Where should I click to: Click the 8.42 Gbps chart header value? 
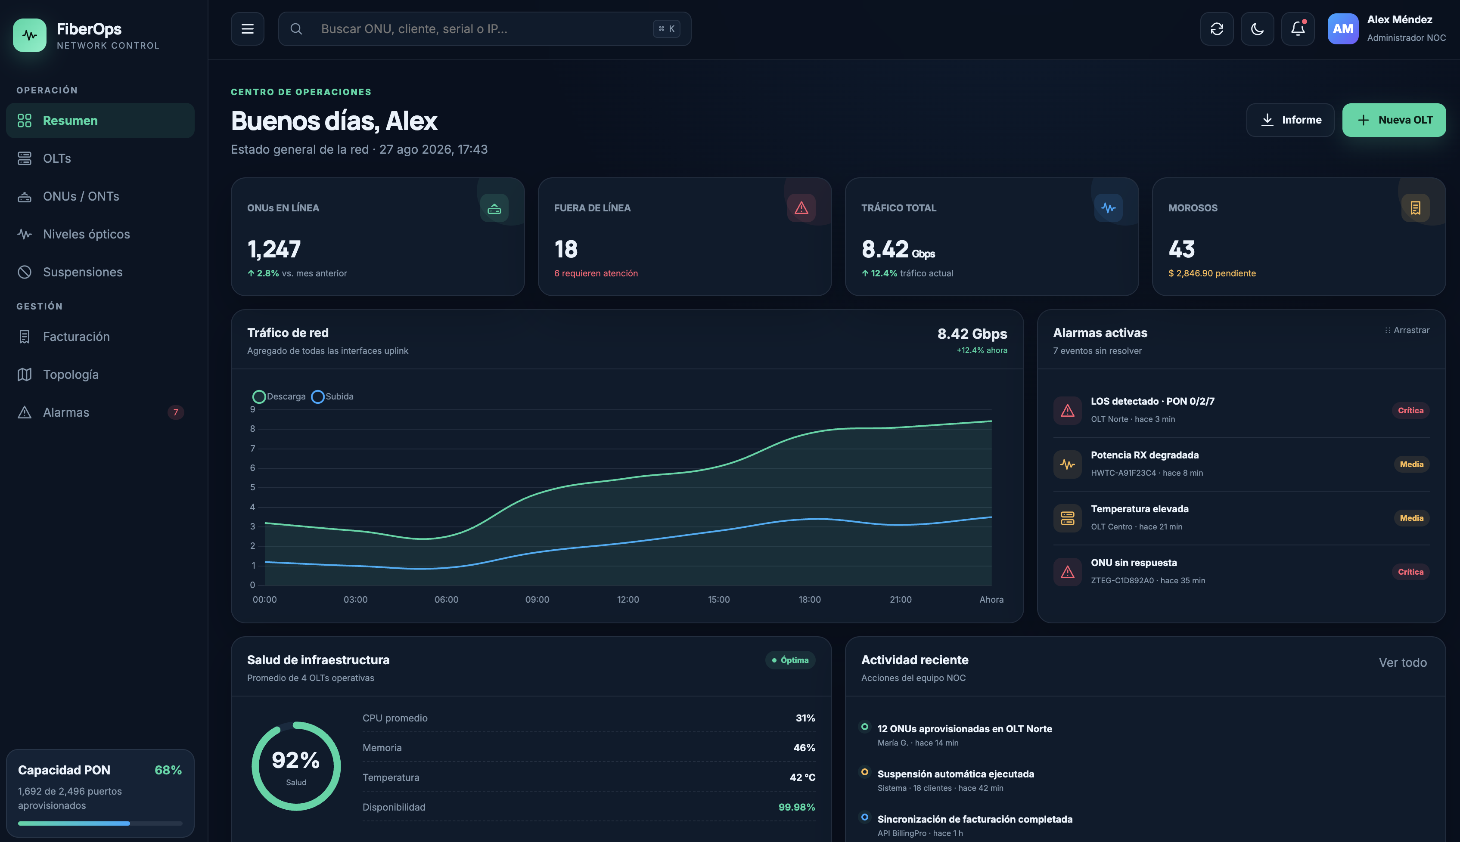pyautogui.click(x=972, y=334)
